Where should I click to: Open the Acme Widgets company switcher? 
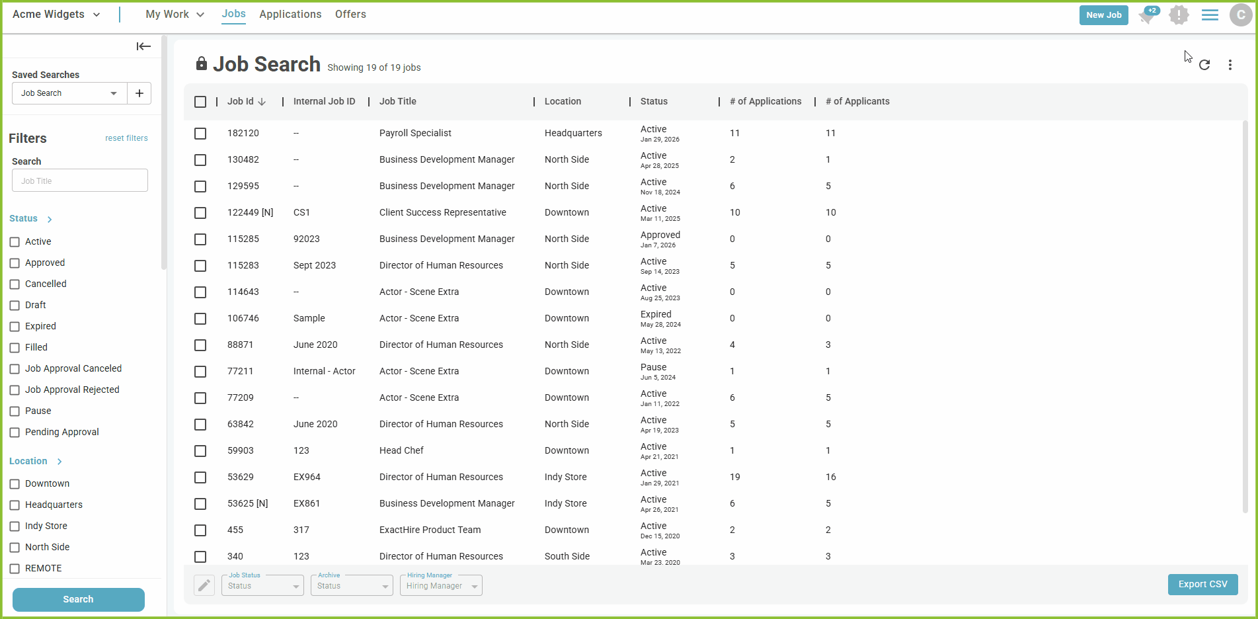56,15
